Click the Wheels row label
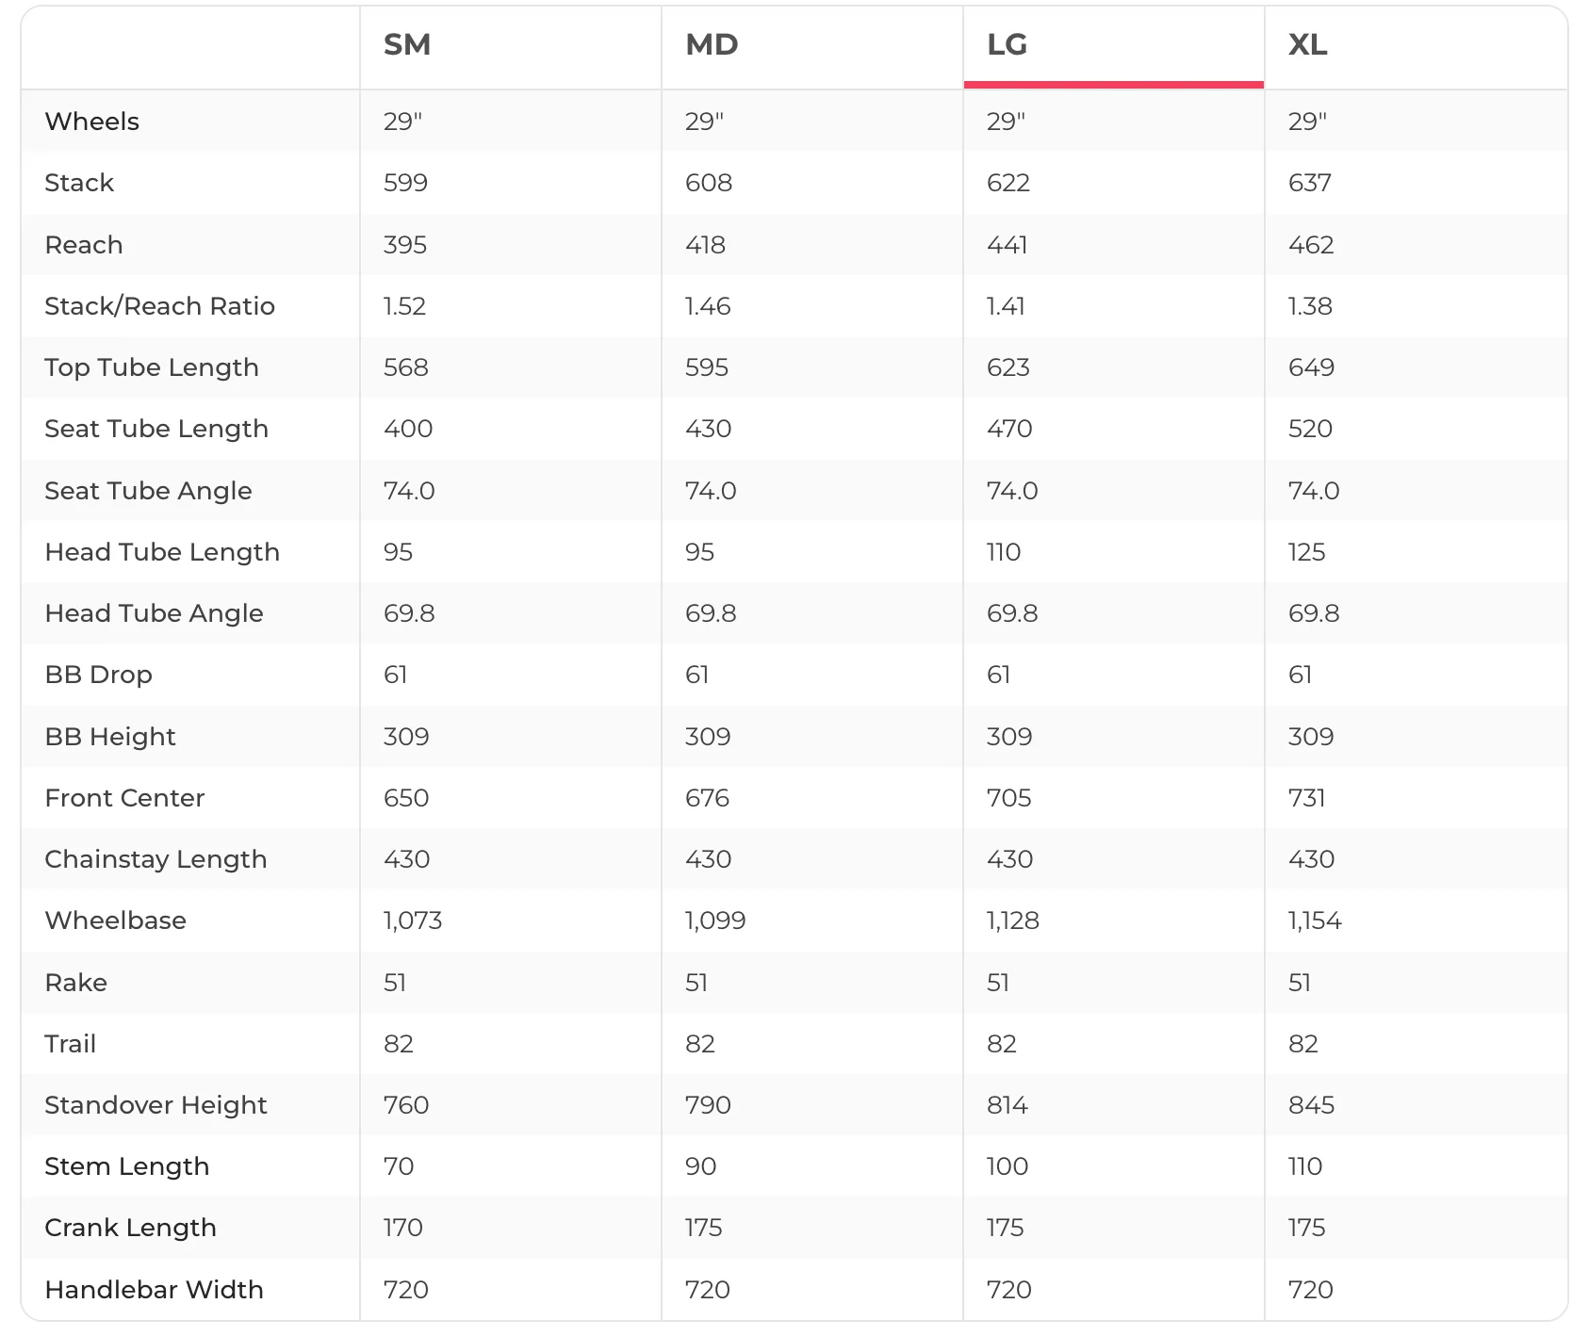Viewport: 1589px width, 1336px height. click(92, 122)
